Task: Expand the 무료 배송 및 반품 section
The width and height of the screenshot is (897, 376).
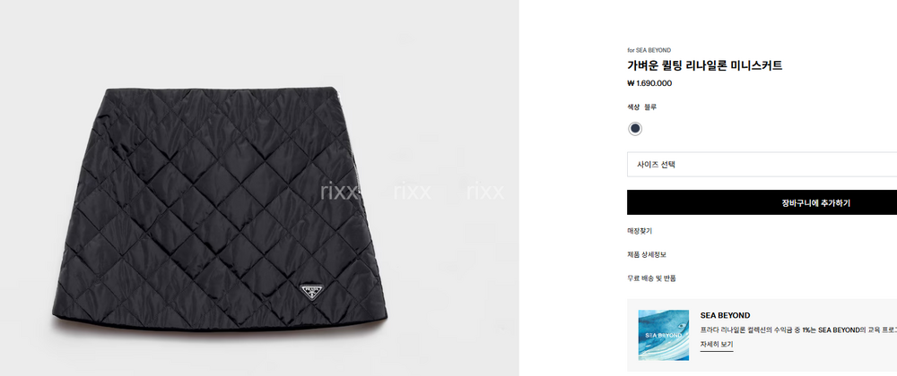Action: point(651,278)
